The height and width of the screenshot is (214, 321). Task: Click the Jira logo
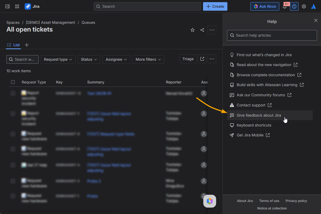[32, 6]
